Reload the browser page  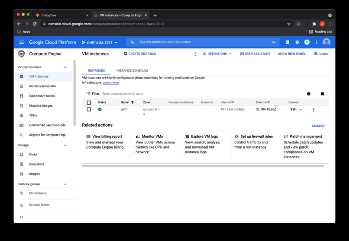tap(35, 24)
